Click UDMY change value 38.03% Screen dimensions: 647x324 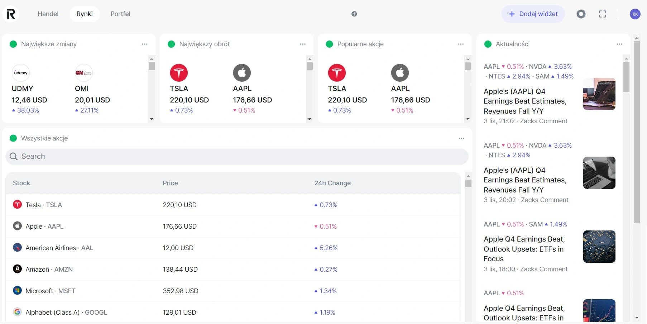(25, 110)
